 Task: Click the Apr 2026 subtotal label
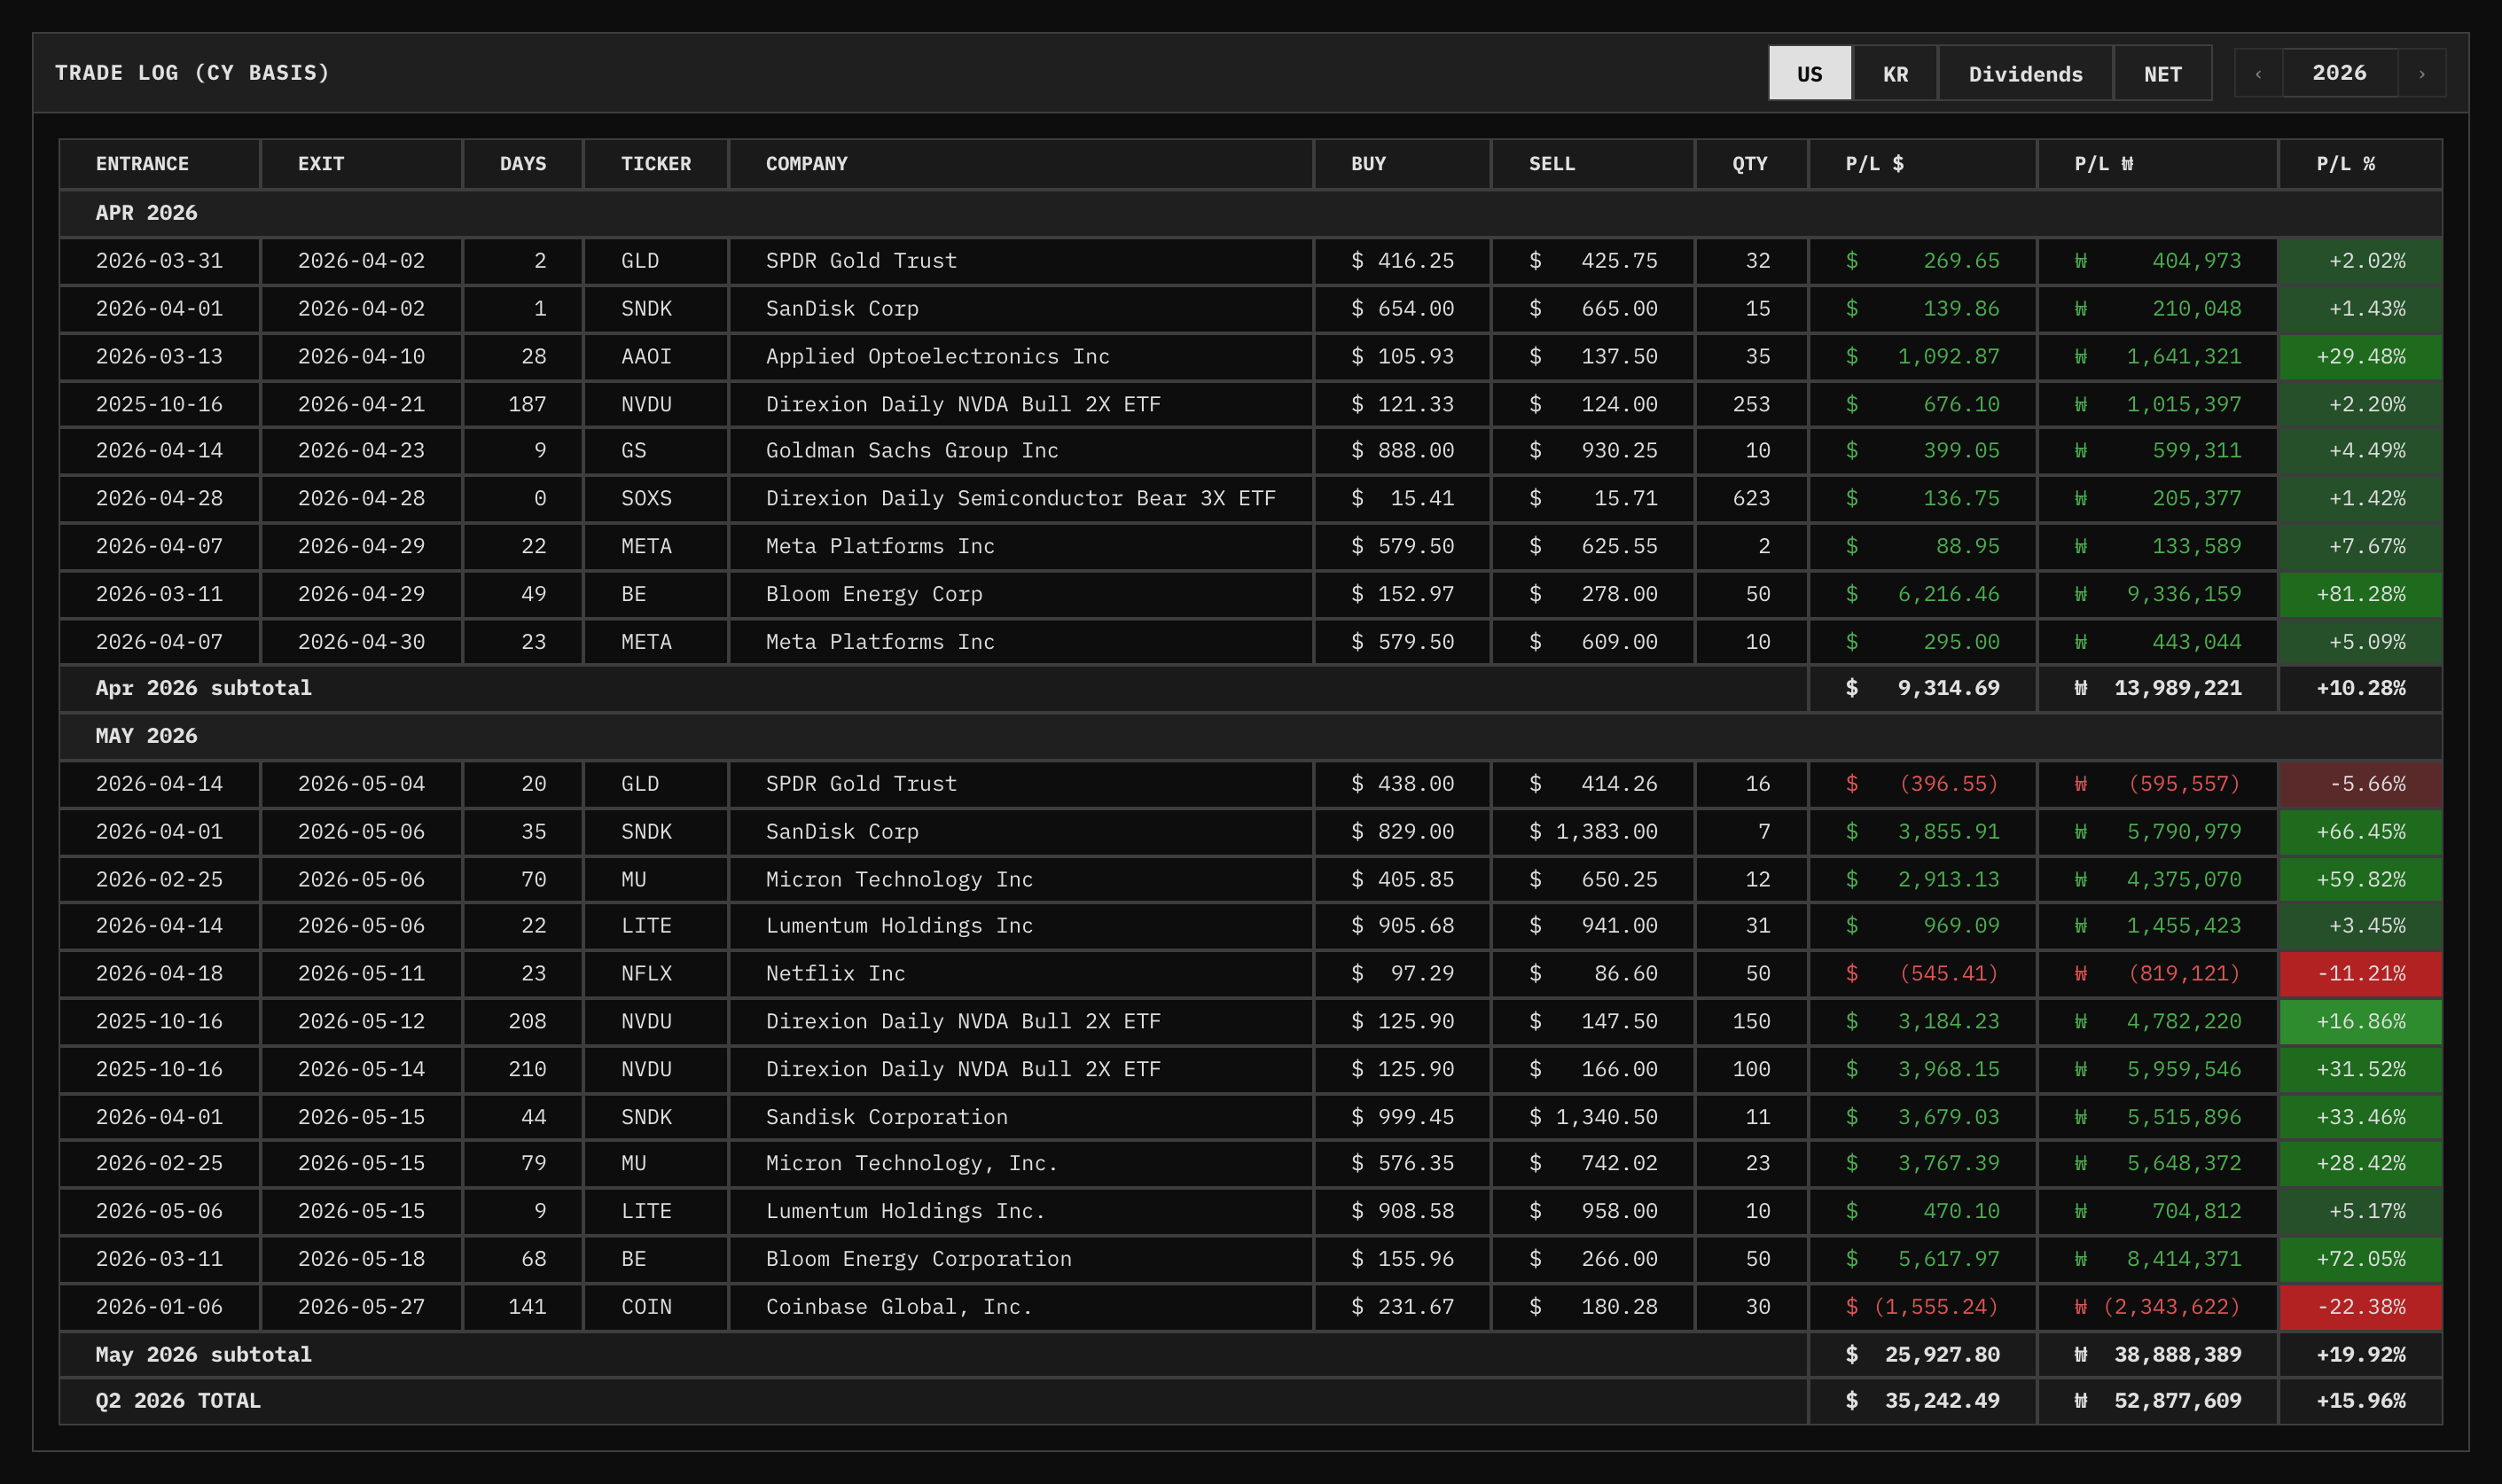pos(203,688)
